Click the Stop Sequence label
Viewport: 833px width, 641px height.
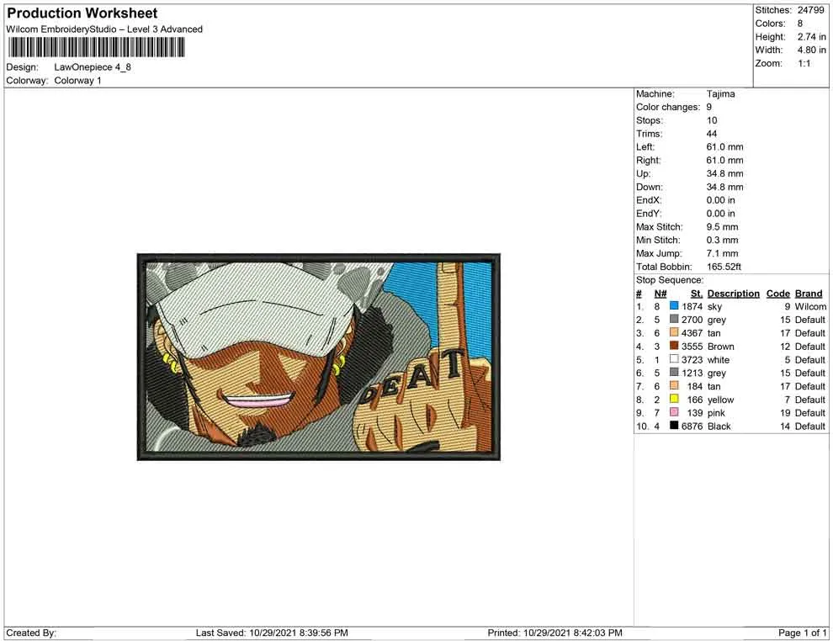click(670, 280)
